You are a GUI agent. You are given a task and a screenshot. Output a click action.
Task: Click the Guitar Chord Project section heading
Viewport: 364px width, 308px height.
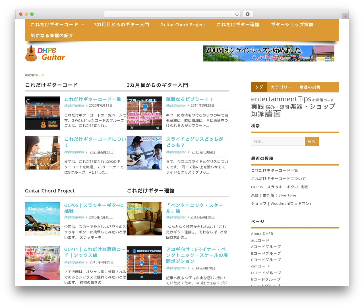(50, 191)
